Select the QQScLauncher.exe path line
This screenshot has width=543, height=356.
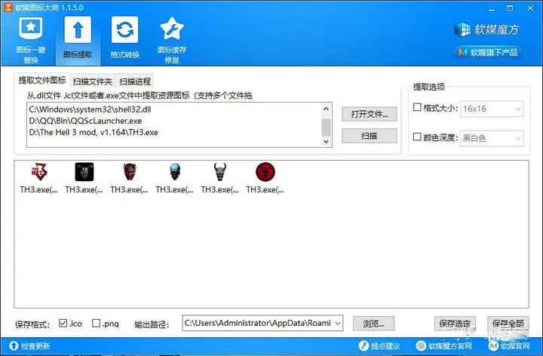[85, 121]
